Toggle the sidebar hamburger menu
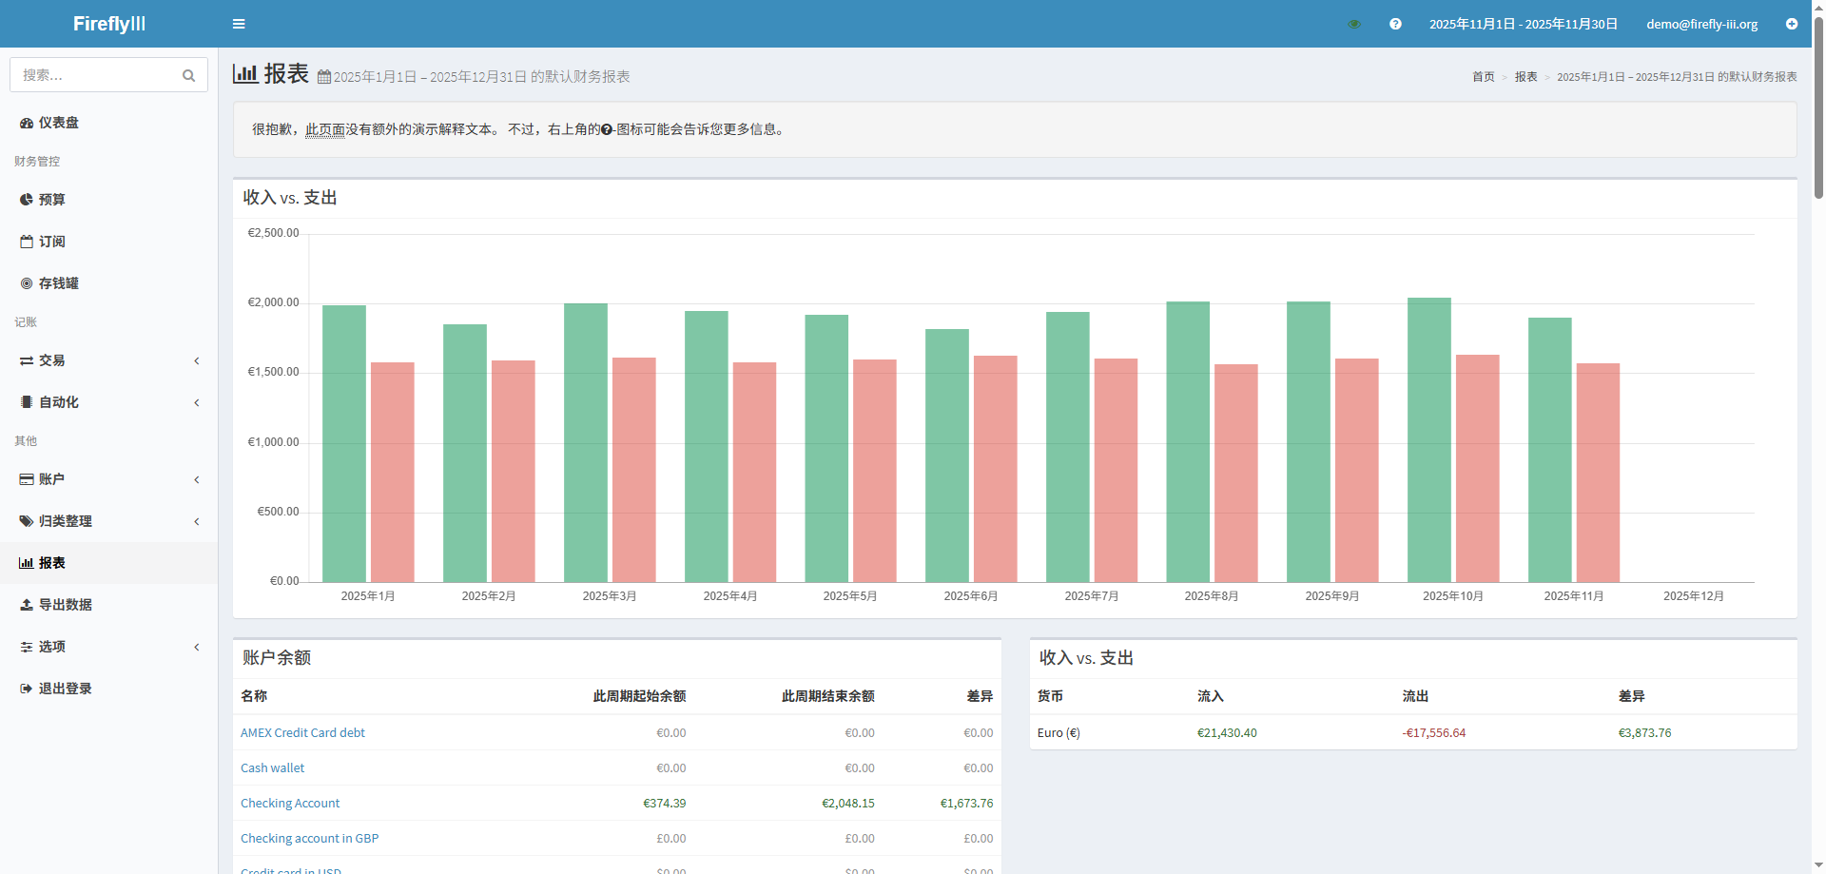 point(239,24)
